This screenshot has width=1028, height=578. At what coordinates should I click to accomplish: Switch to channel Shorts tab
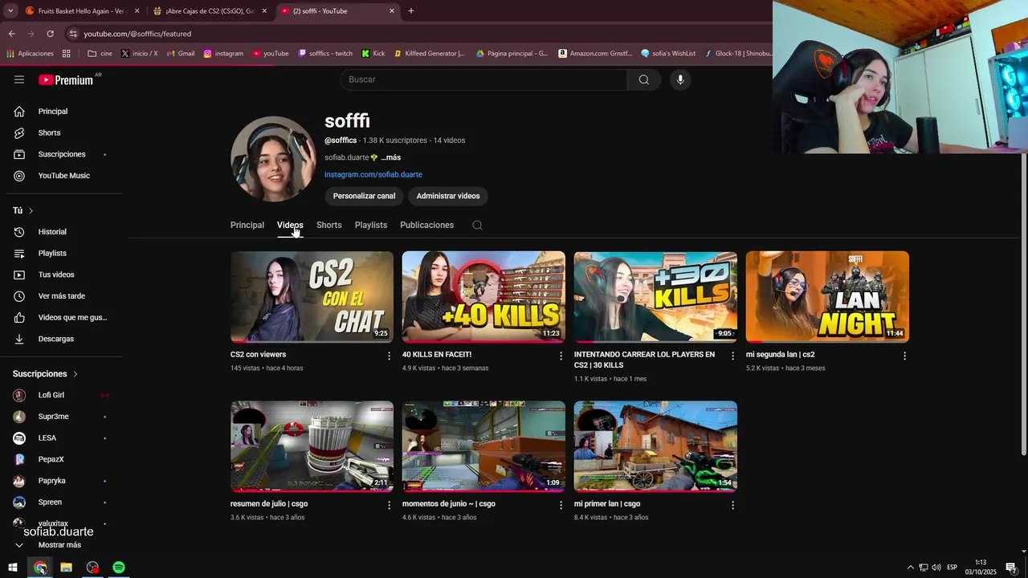pos(329,226)
